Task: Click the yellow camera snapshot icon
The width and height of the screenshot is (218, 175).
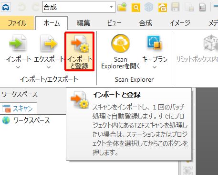Action: (162, 7)
